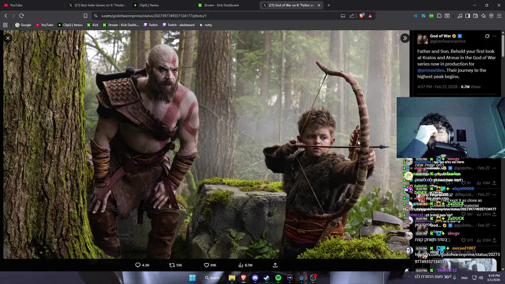Click the 7TV extension icon
505x284 pixels.
pyautogui.click(x=423, y=16)
